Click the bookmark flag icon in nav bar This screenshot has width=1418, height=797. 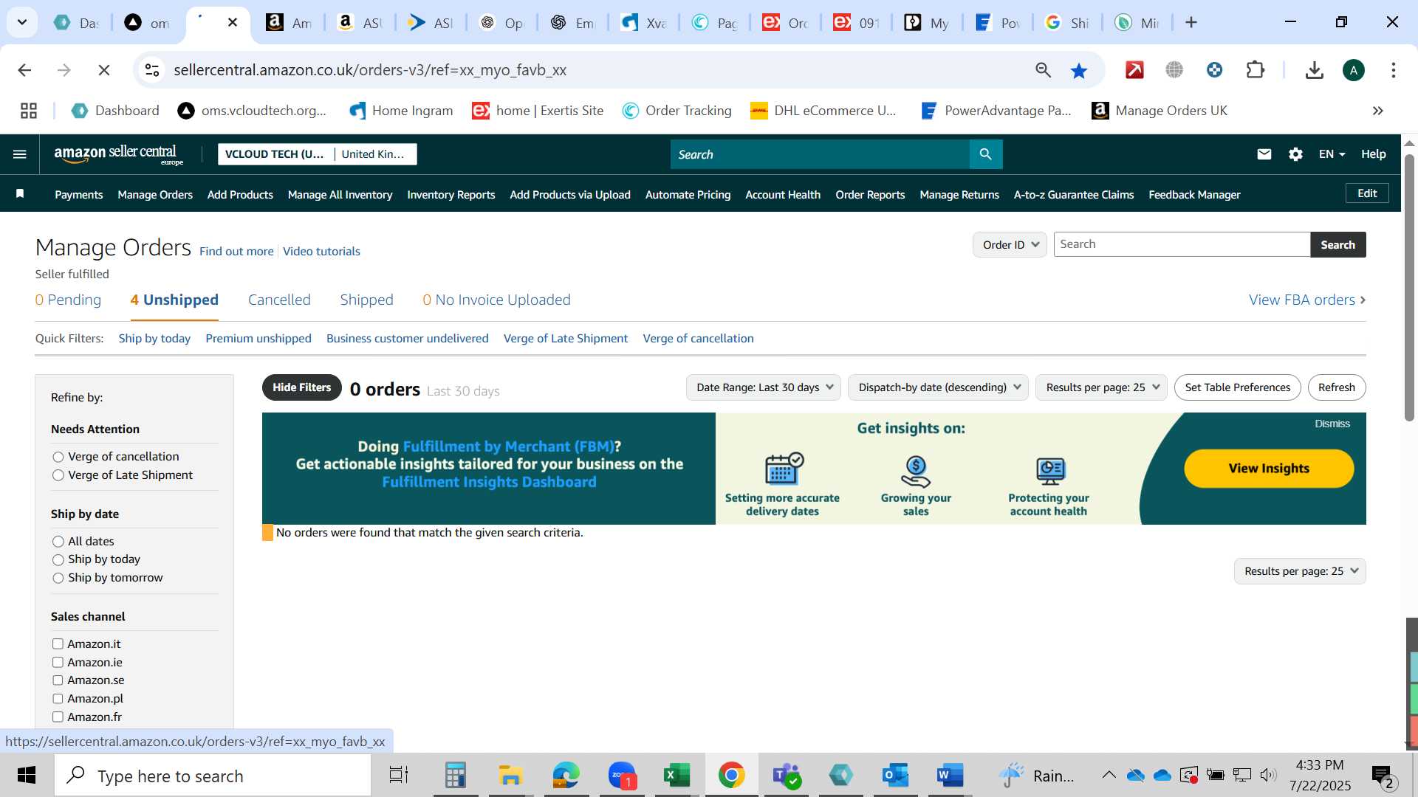click(21, 194)
